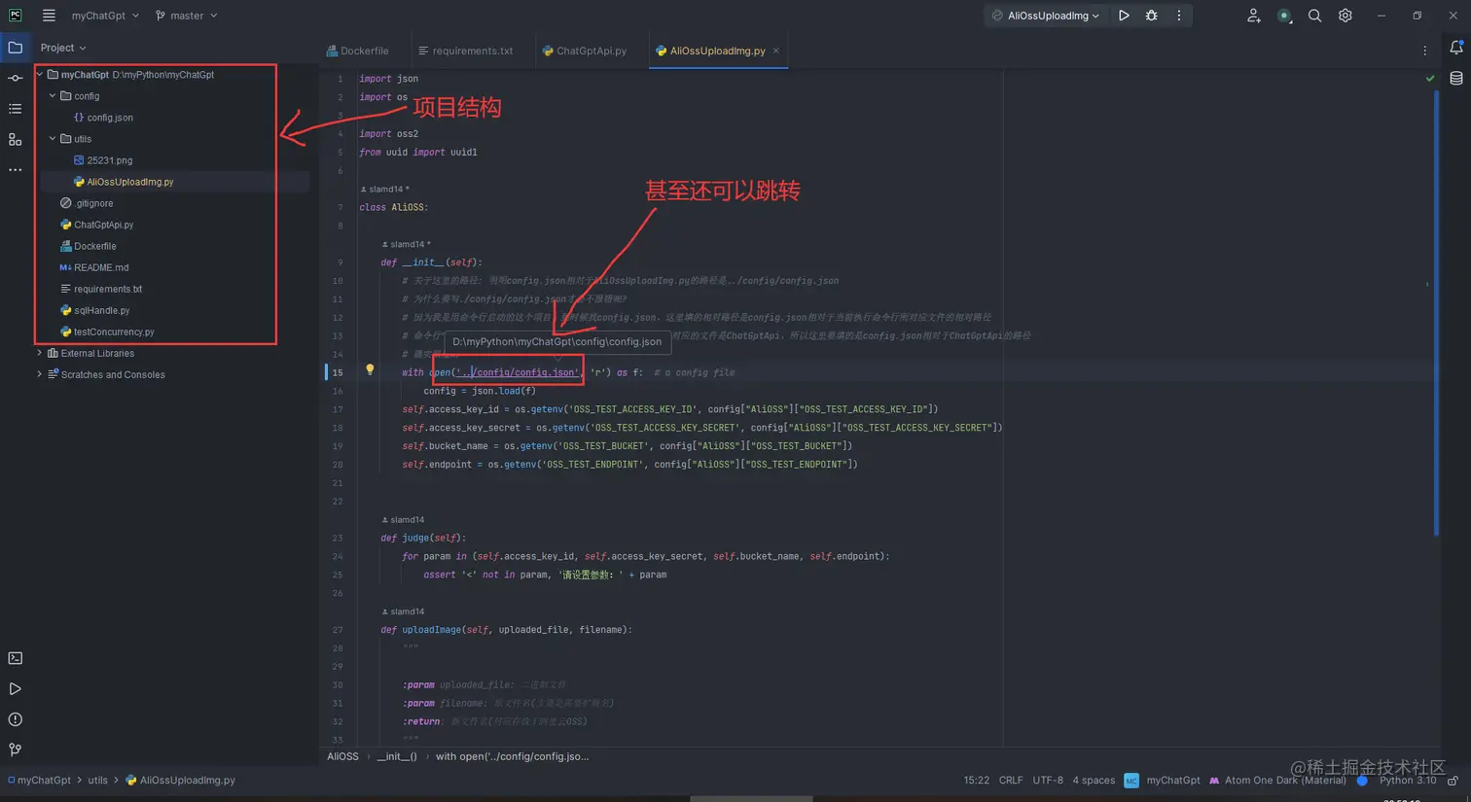This screenshot has height=802, width=1471.
Task: Expand External Libraries node
Action: tap(39, 353)
